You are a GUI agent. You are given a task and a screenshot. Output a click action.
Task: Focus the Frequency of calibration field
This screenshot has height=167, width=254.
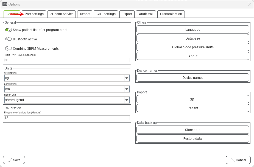[67, 118]
